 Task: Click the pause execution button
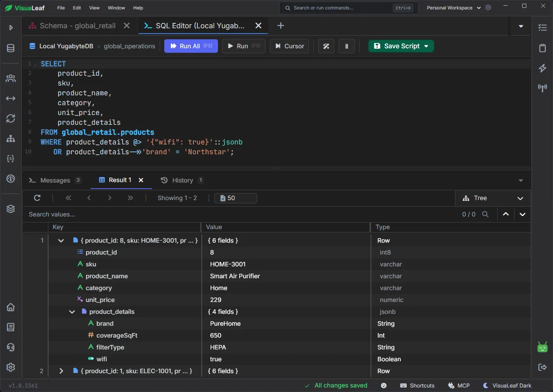tap(347, 46)
